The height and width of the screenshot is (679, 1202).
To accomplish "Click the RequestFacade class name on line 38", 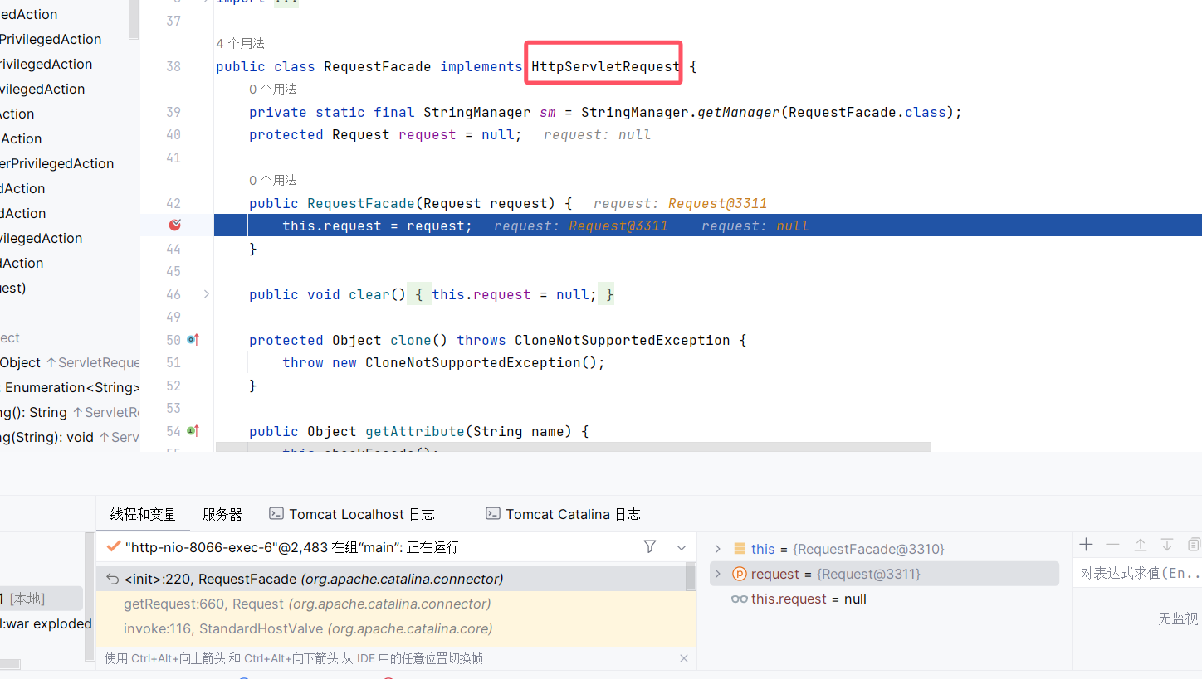I will coord(378,66).
